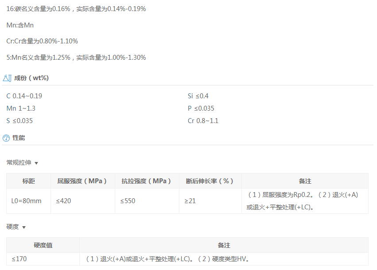377x270 pixels.
Task: Click the 断后伸长率 (%) column header
Action: [x=210, y=181]
